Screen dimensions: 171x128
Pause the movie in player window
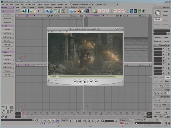(x=85, y=82)
